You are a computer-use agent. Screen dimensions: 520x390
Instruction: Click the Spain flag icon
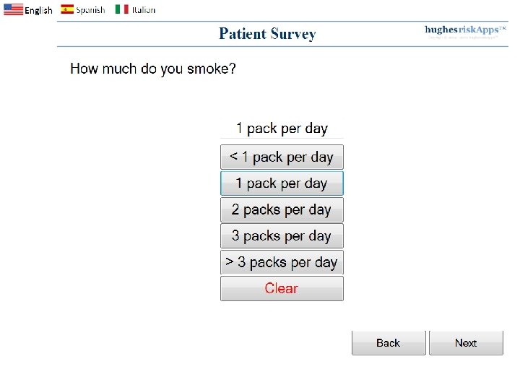coord(67,9)
